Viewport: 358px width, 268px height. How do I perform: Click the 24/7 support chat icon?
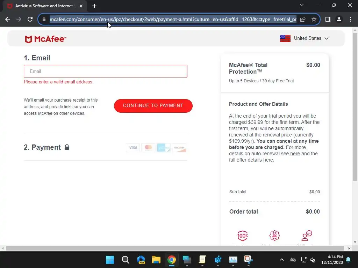coord(307,236)
